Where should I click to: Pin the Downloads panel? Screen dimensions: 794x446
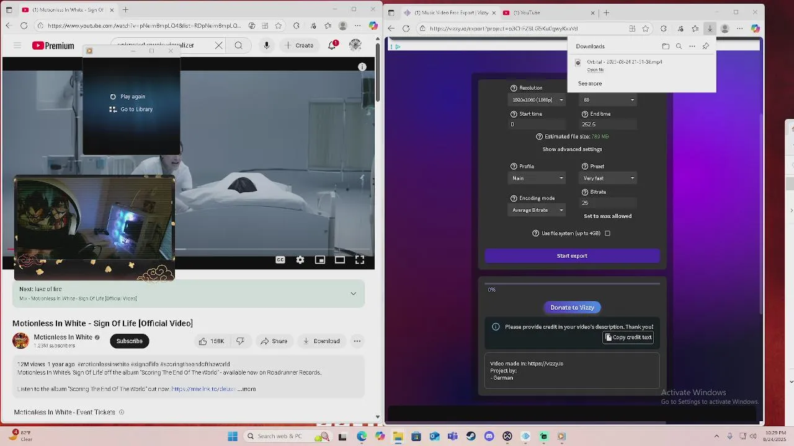coord(706,46)
